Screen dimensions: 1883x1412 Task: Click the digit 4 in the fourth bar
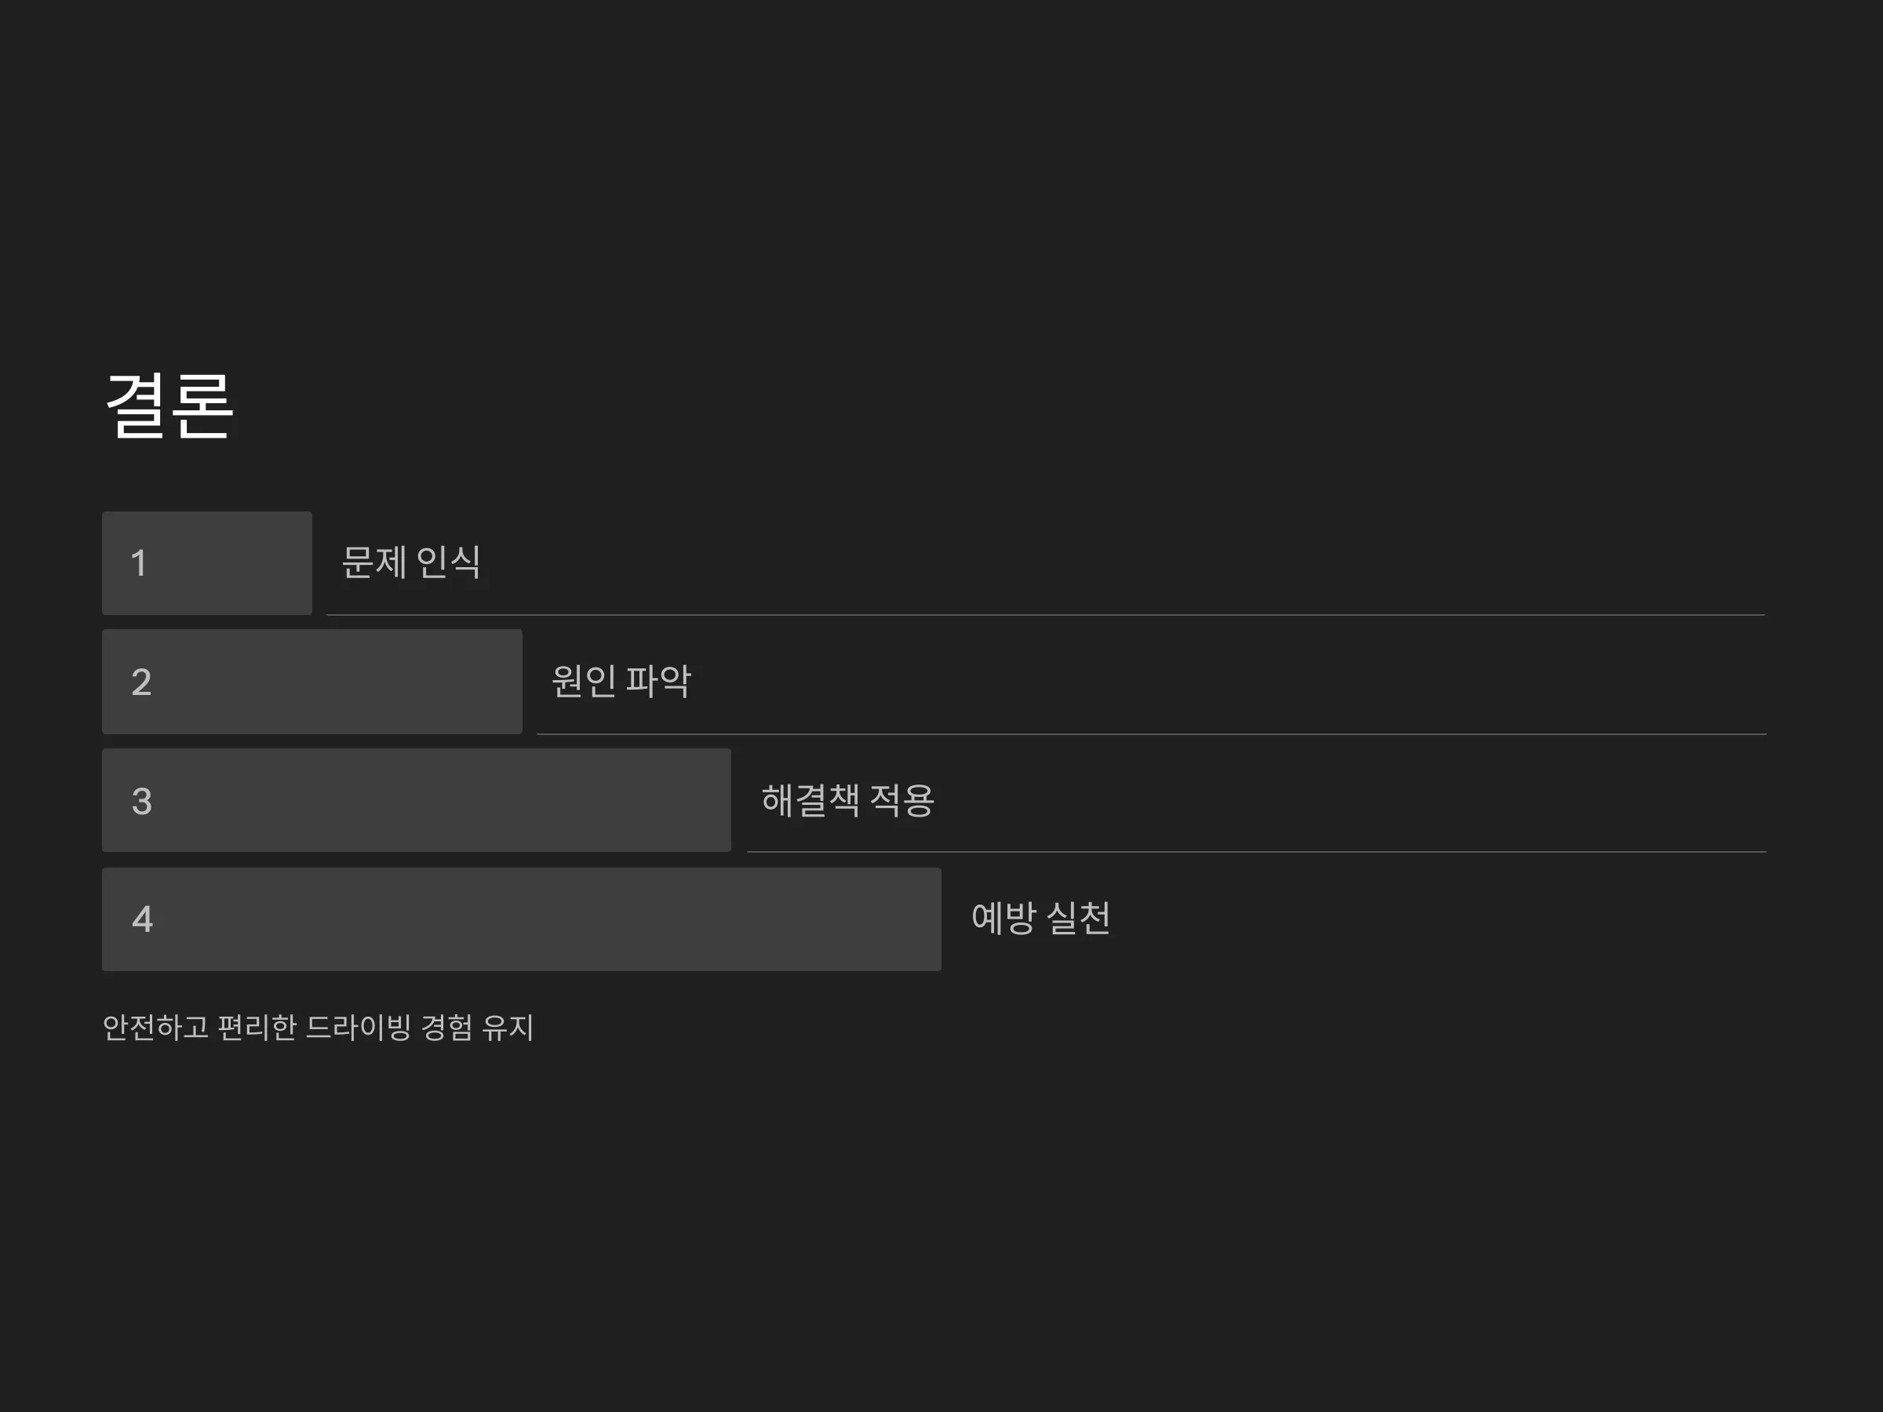coord(142,919)
